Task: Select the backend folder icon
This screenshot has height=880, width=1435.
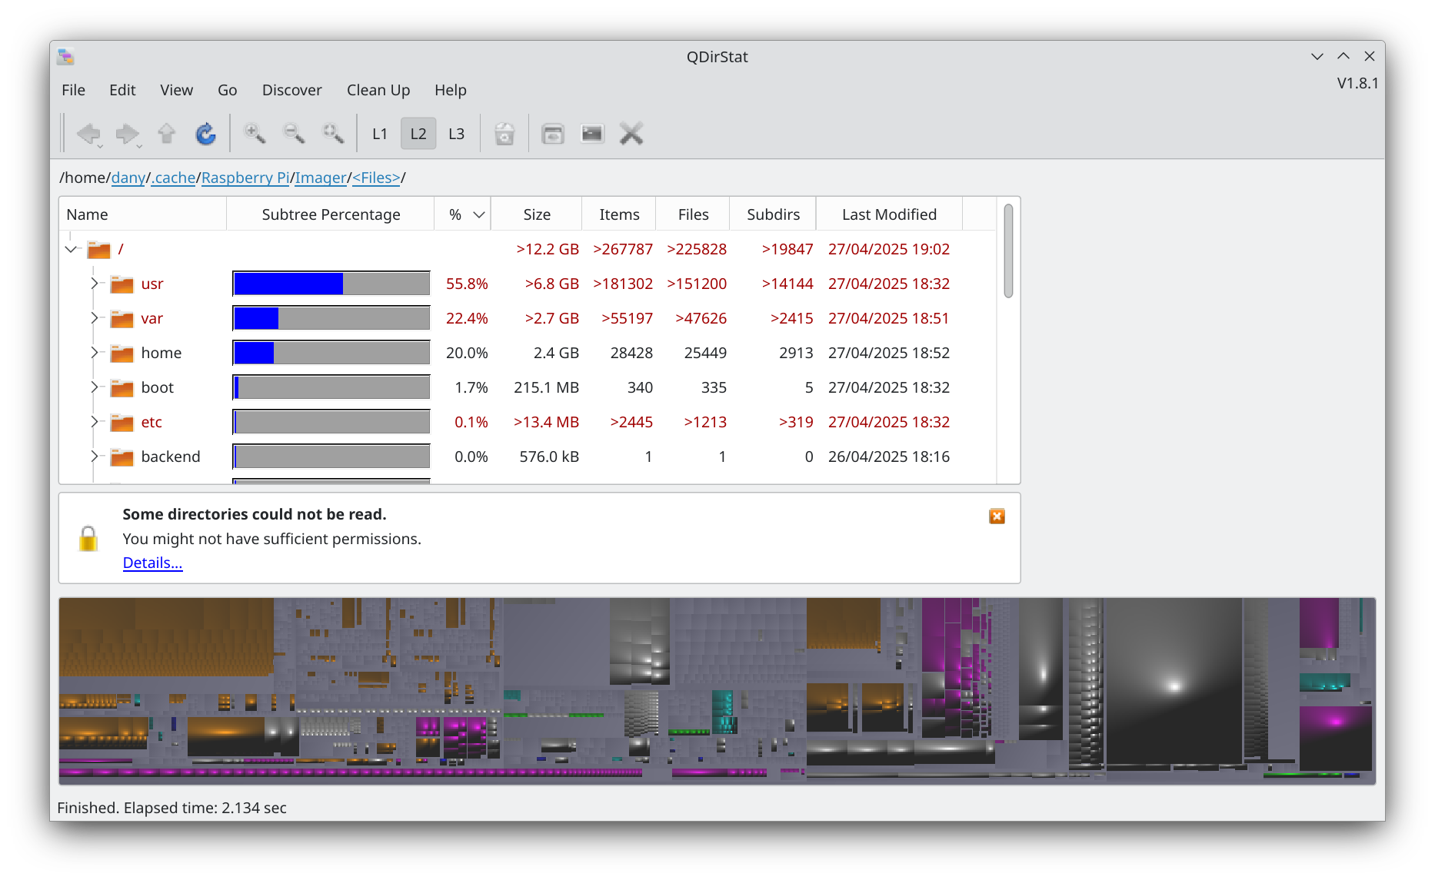Action: point(122,457)
